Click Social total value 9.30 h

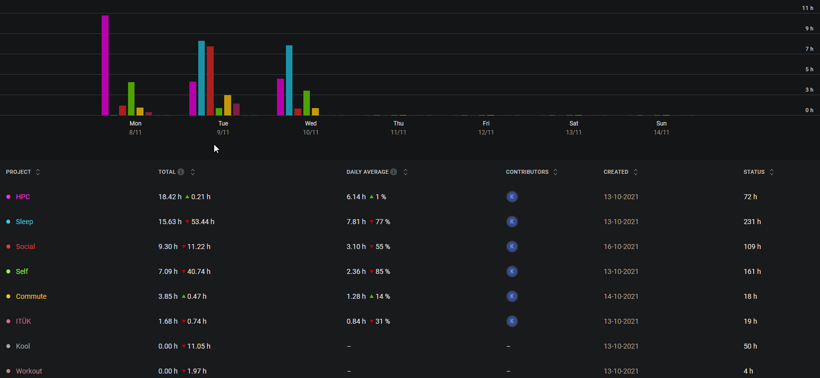click(168, 247)
